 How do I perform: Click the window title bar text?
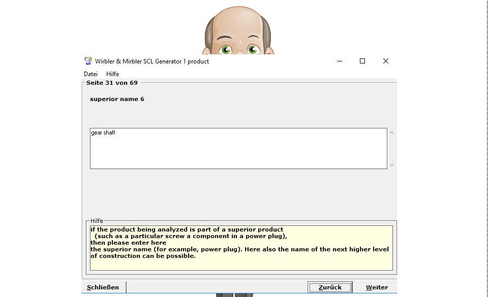[x=152, y=61]
